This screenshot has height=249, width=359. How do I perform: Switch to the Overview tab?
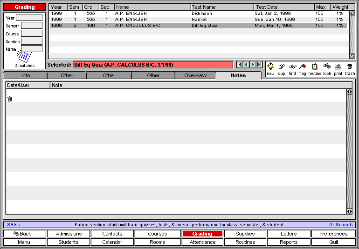(x=195, y=75)
